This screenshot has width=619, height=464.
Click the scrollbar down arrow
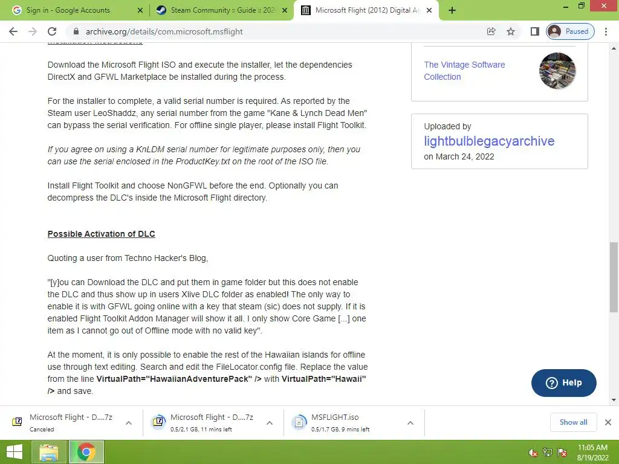(x=614, y=400)
